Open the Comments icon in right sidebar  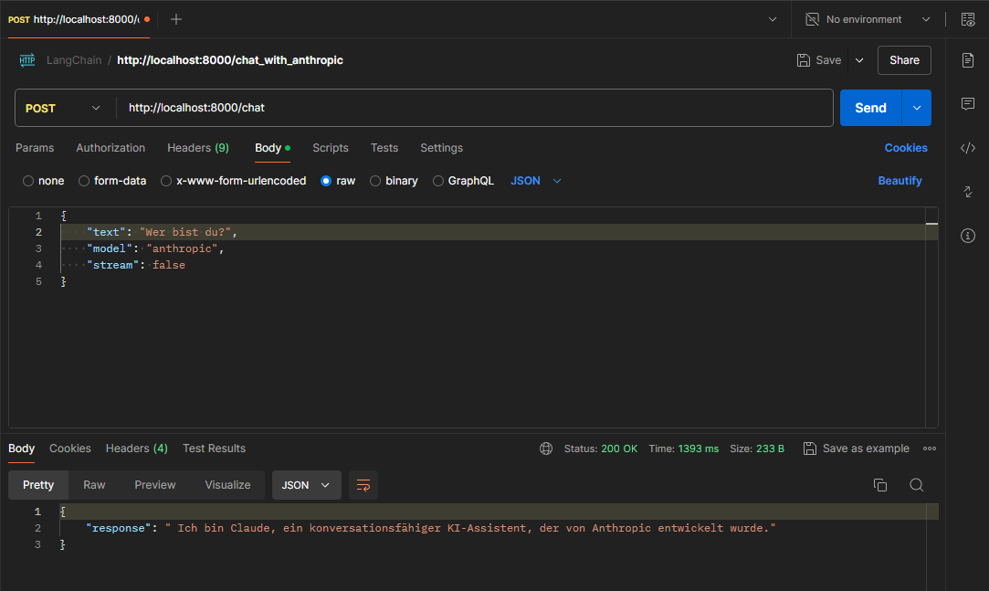click(968, 104)
